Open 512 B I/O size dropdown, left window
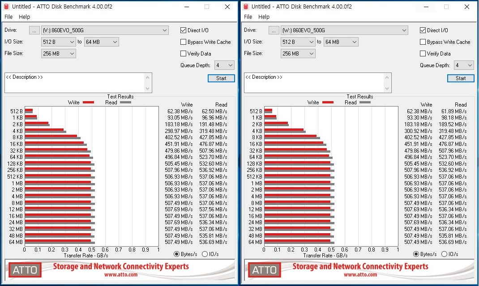479x286 pixels. pos(58,42)
